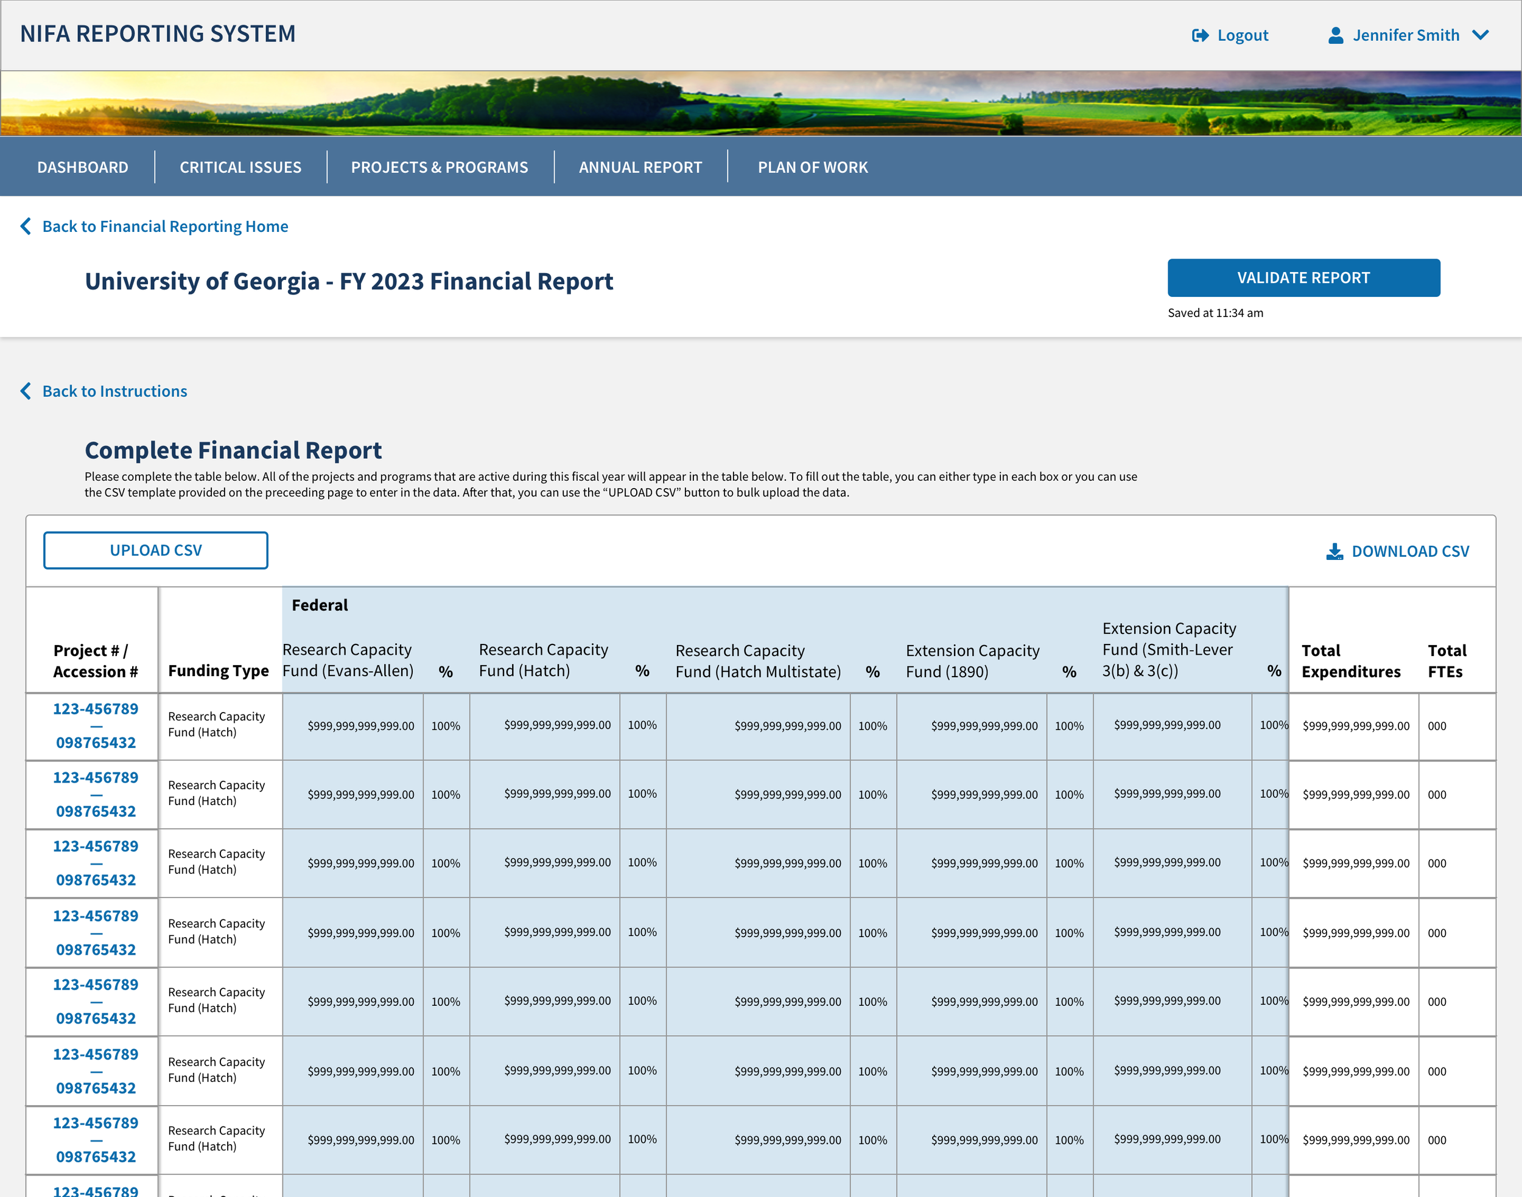Open Plan of Work navigation item
The image size is (1522, 1197).
coord(813,167)
